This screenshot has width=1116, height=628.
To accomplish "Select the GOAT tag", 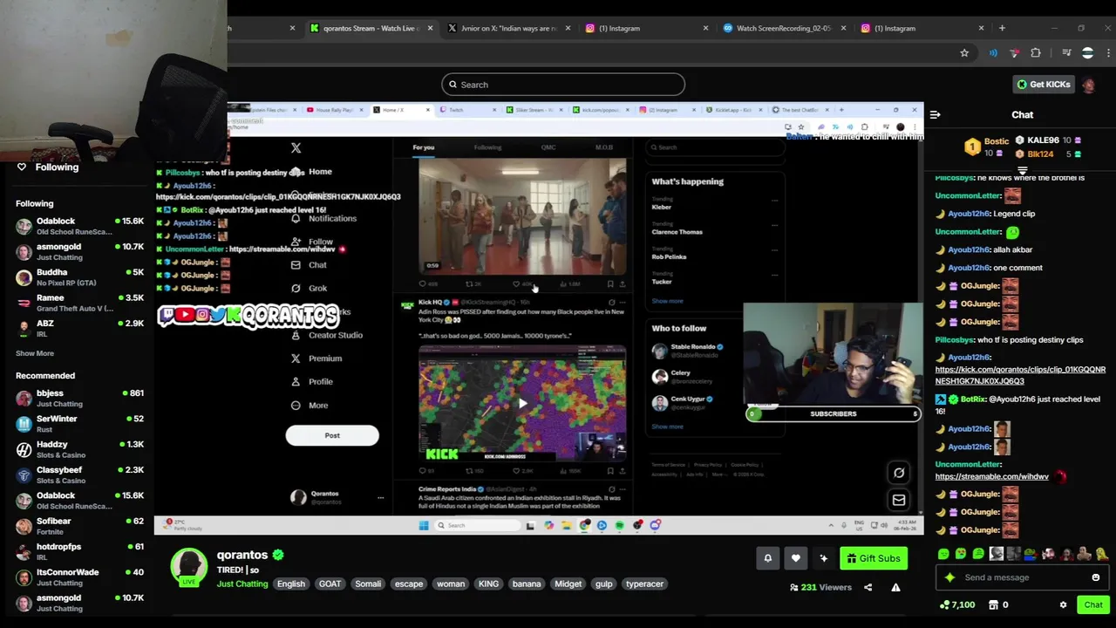I will [330, 584].
